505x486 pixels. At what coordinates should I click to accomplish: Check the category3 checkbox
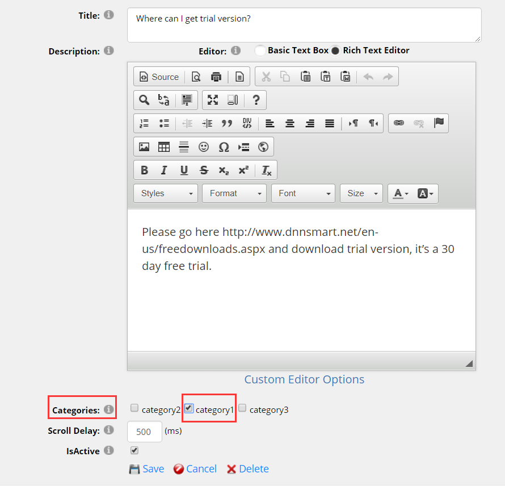(x=242, y=408)
